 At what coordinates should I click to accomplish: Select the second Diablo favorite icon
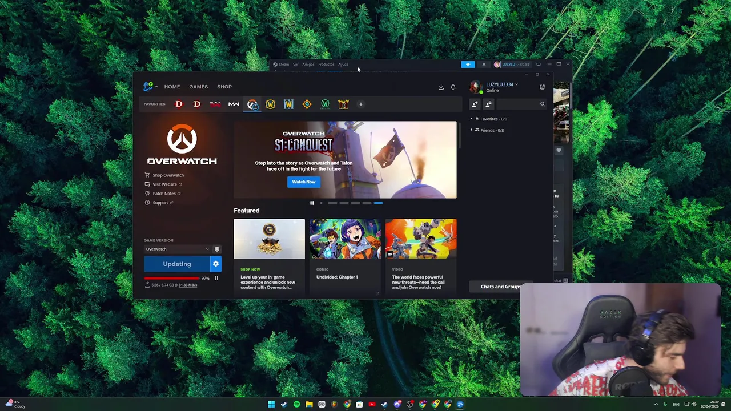coord(197,104)
